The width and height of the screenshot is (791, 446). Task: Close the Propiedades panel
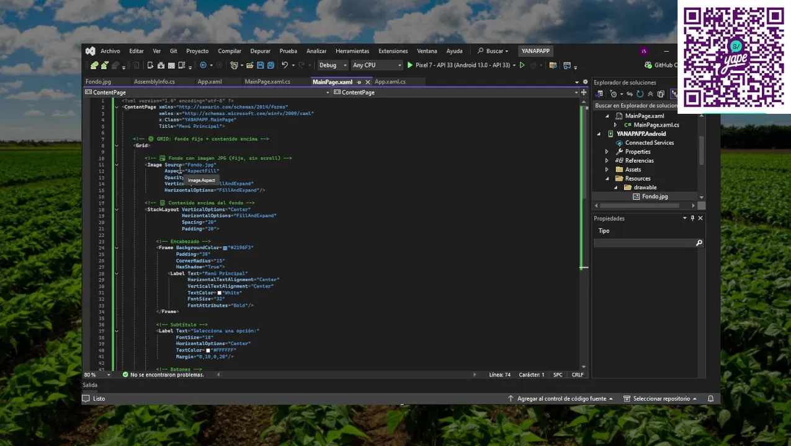coord(700,218)
